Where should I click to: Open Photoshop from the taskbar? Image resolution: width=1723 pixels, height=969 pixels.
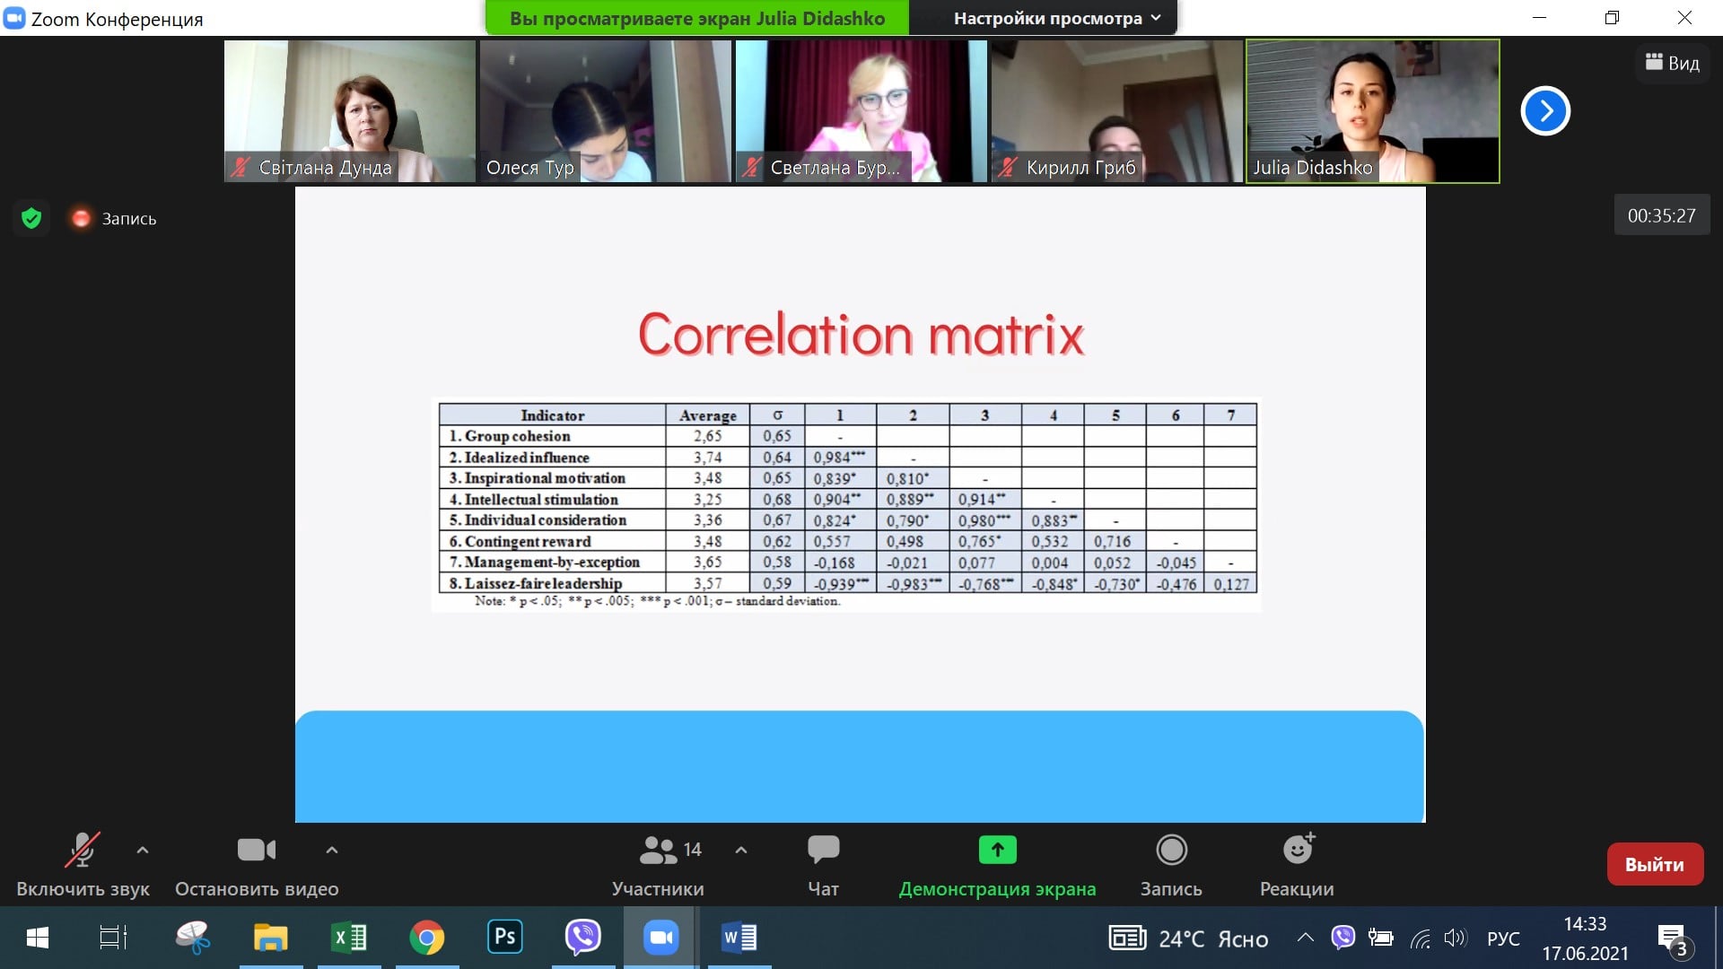(x=504, y=938)
